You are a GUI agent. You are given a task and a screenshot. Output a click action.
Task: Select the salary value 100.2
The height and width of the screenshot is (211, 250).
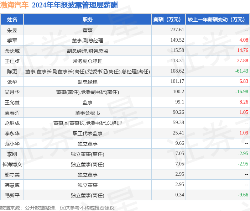click(178, 91)
